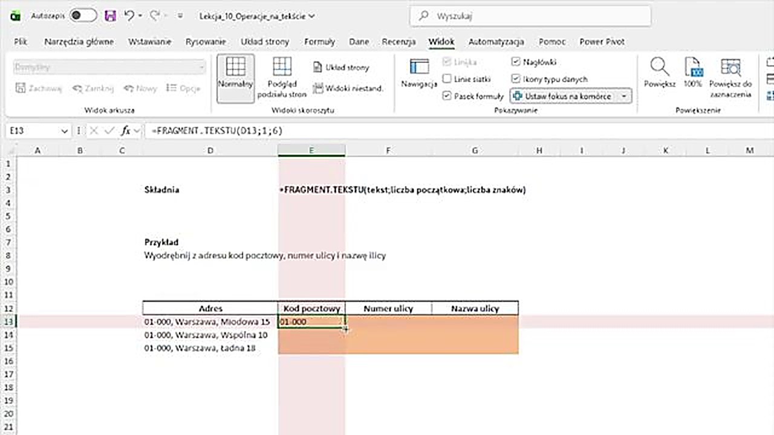The width and height of the screenshot is (774, 435).
Task: Click into Name Box showing E13
Action: point(33,130)
